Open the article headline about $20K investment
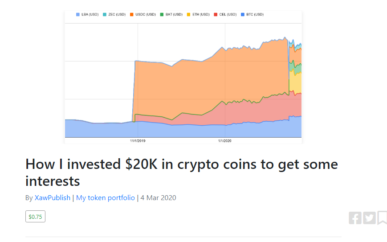 tap(182, 172)
